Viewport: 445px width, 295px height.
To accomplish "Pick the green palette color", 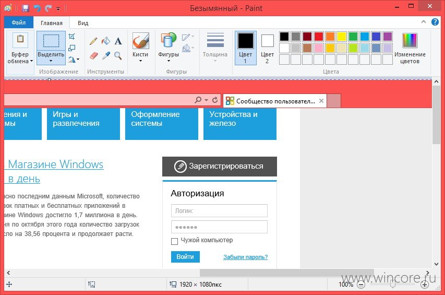I will coord(353,37).
